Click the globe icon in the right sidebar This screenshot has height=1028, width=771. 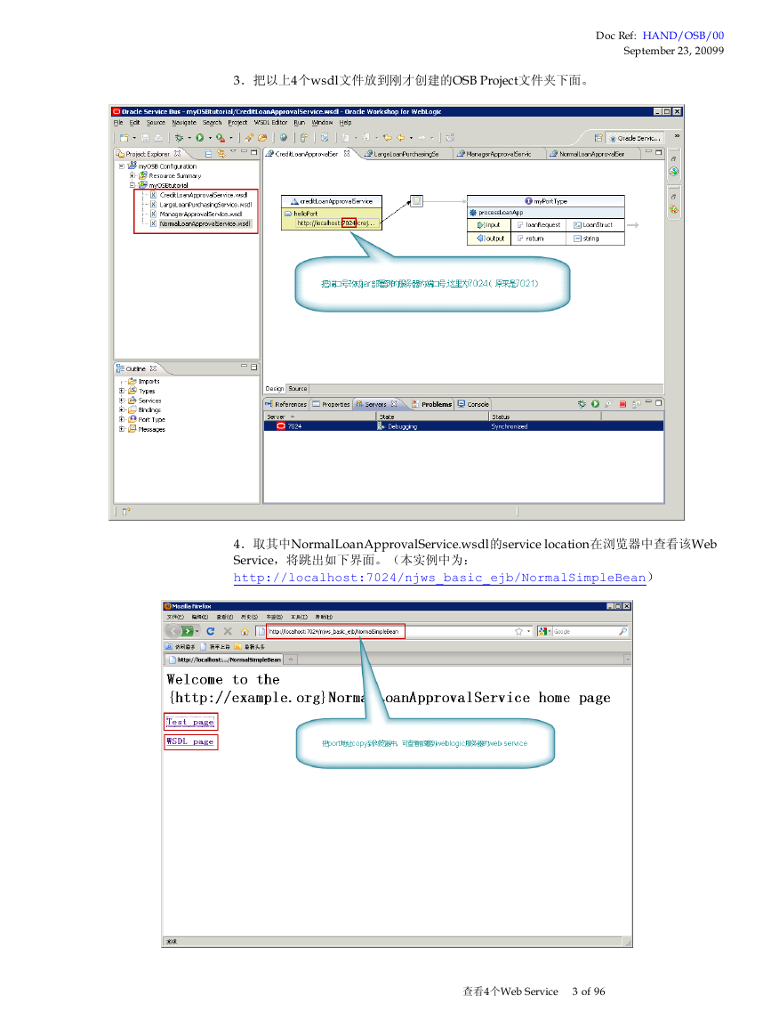tap(673, 172)
